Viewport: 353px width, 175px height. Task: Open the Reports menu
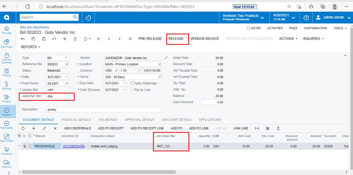(x=31, y=47)
